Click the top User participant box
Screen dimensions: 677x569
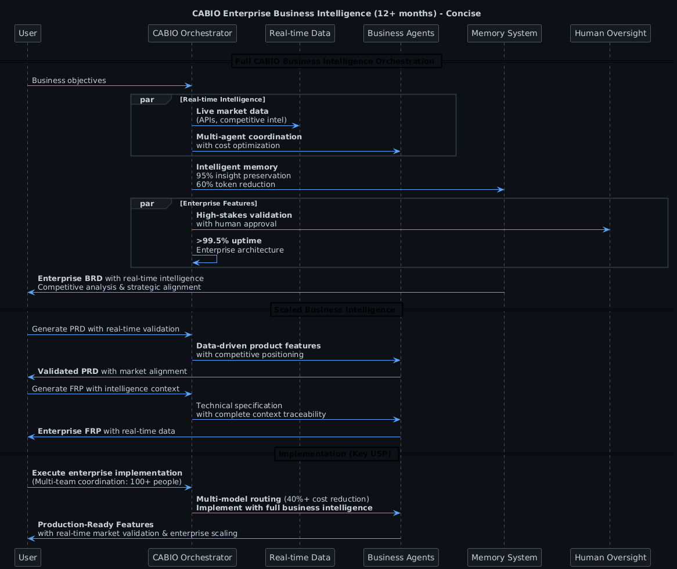click(28, 33)
